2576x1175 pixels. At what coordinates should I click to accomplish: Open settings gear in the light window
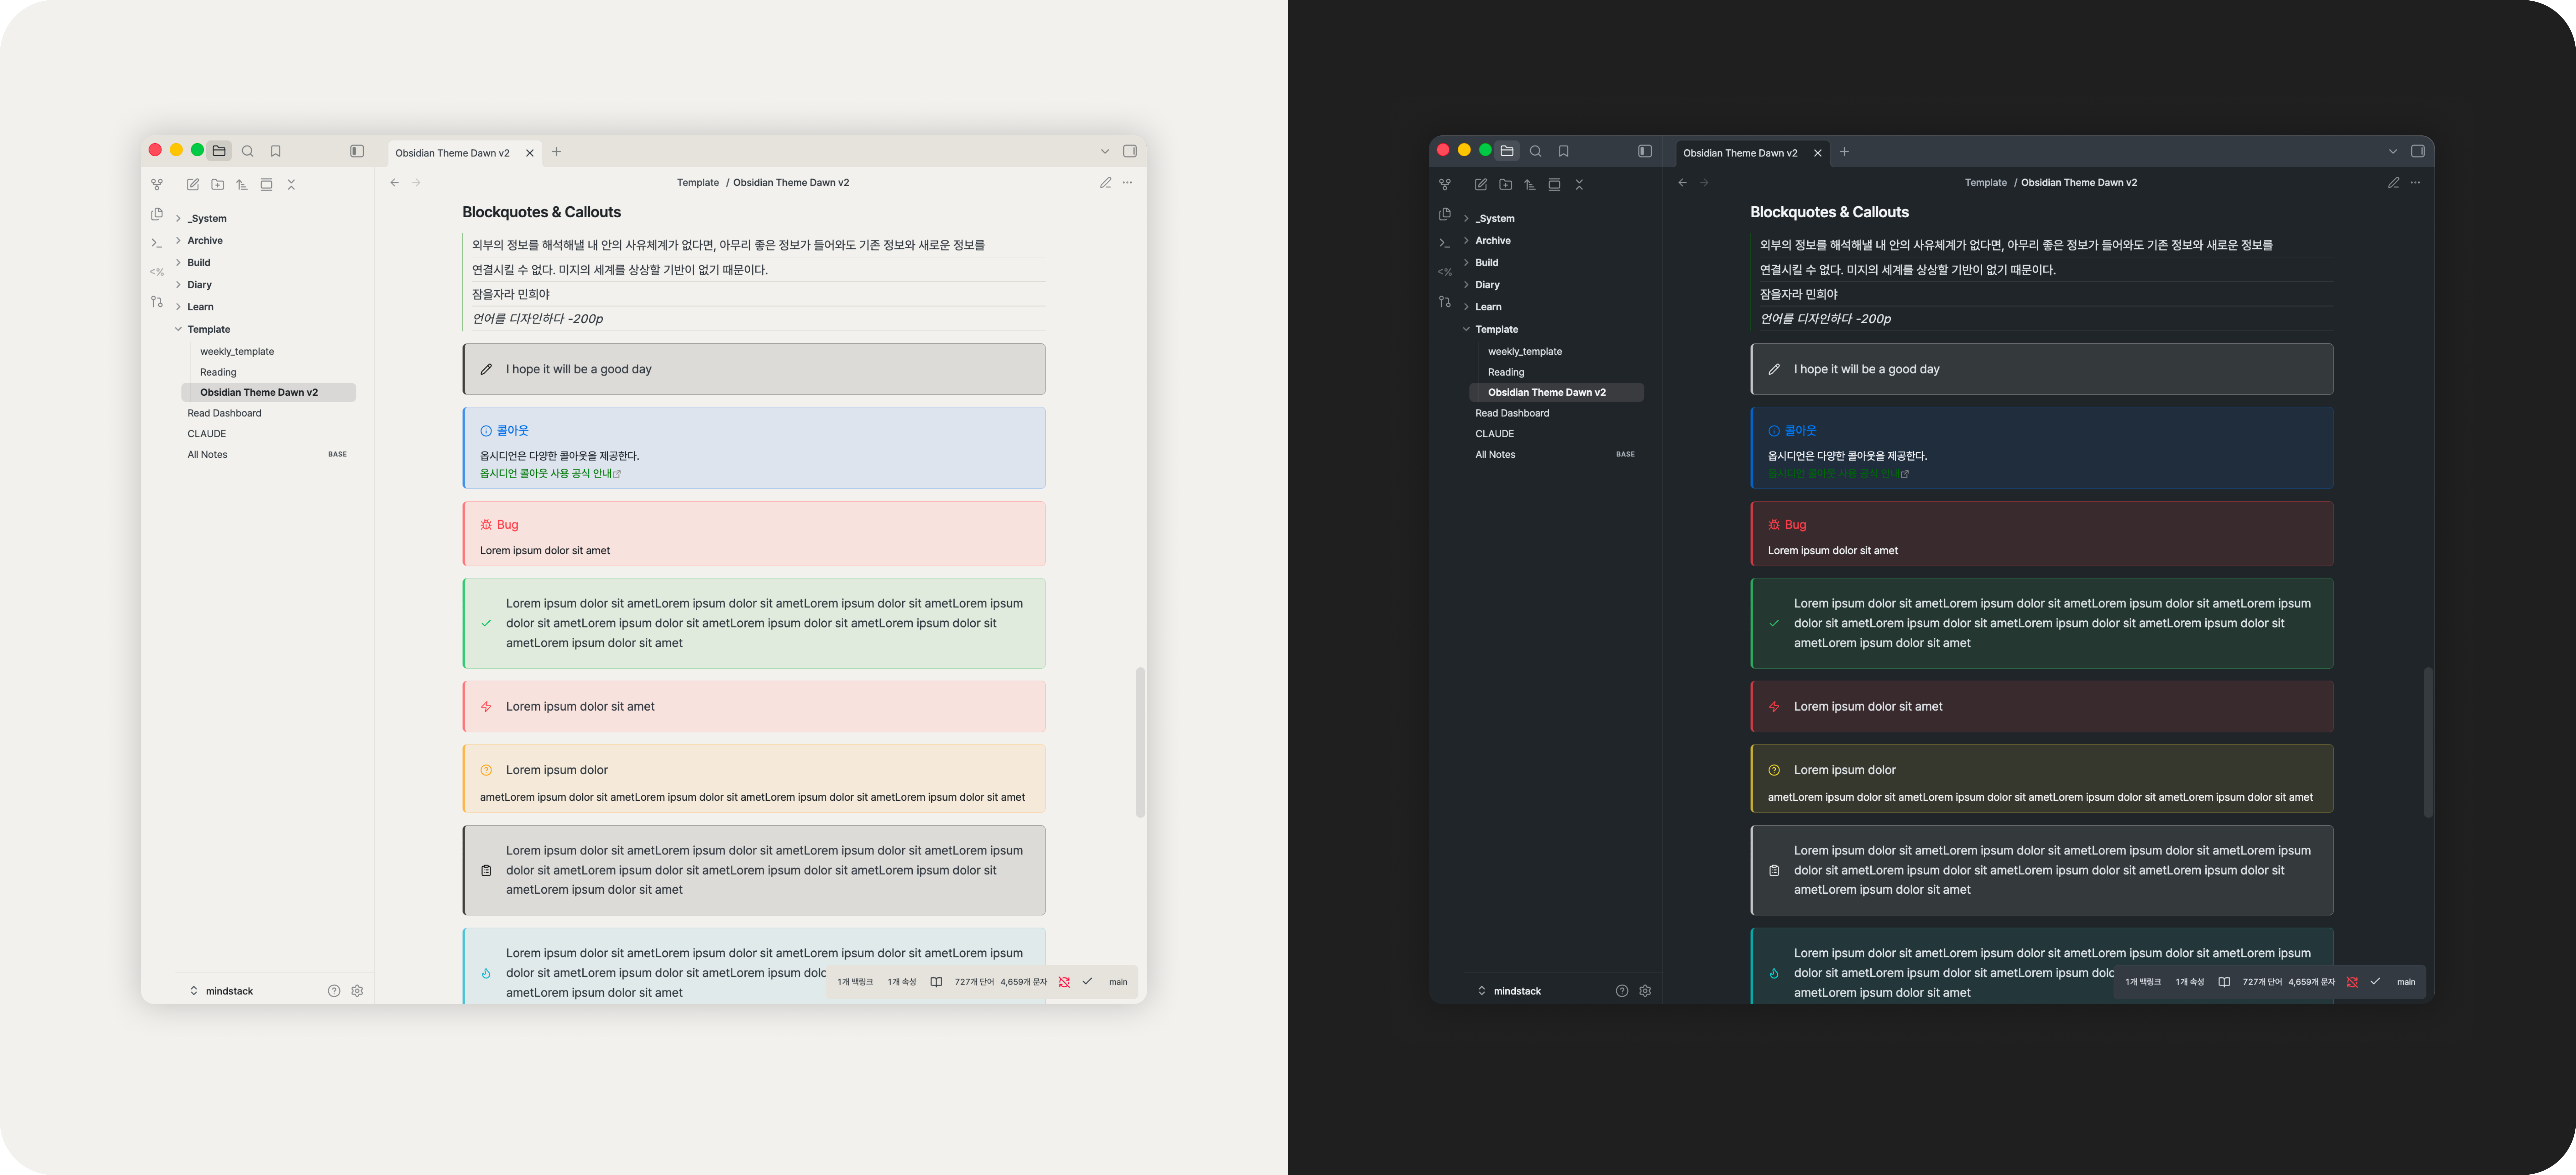[x=357, y=991]
